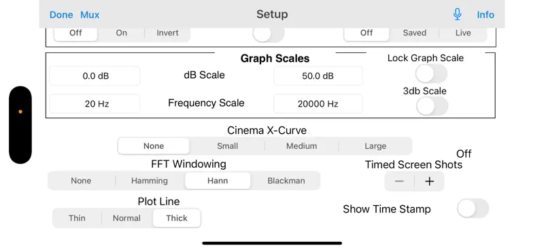
Task: Tap Done to close Setup
Action: 61,15
